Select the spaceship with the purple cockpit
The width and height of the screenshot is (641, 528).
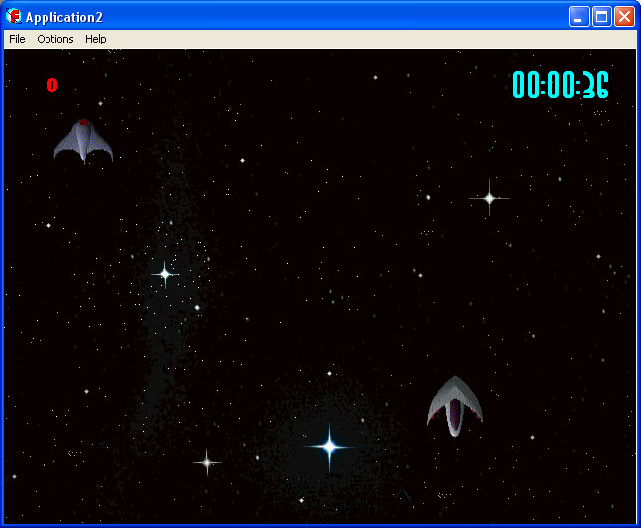tap(454, 405)
